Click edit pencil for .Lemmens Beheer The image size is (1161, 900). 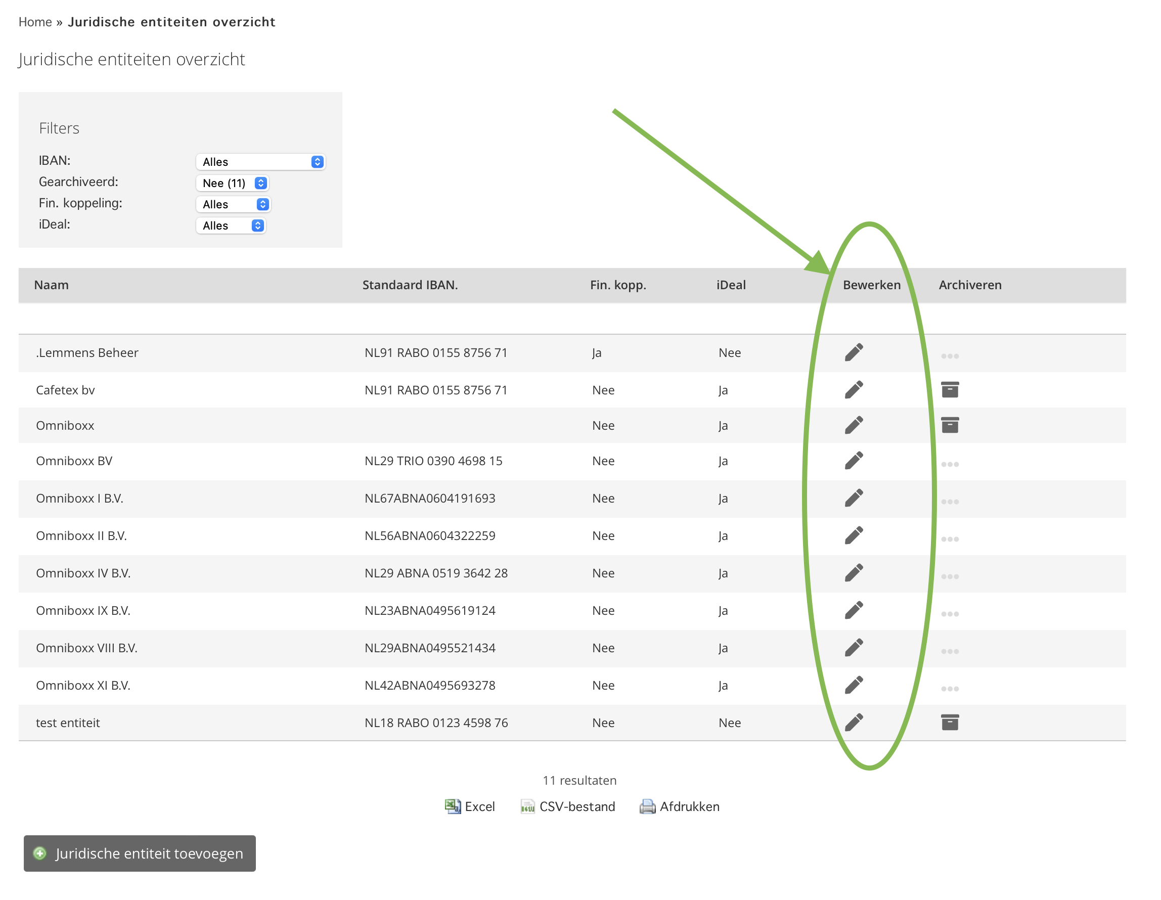[854, 352]
